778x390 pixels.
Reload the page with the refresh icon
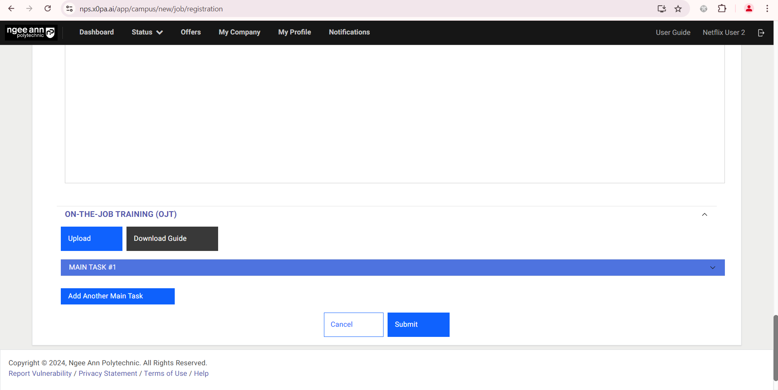48,9
